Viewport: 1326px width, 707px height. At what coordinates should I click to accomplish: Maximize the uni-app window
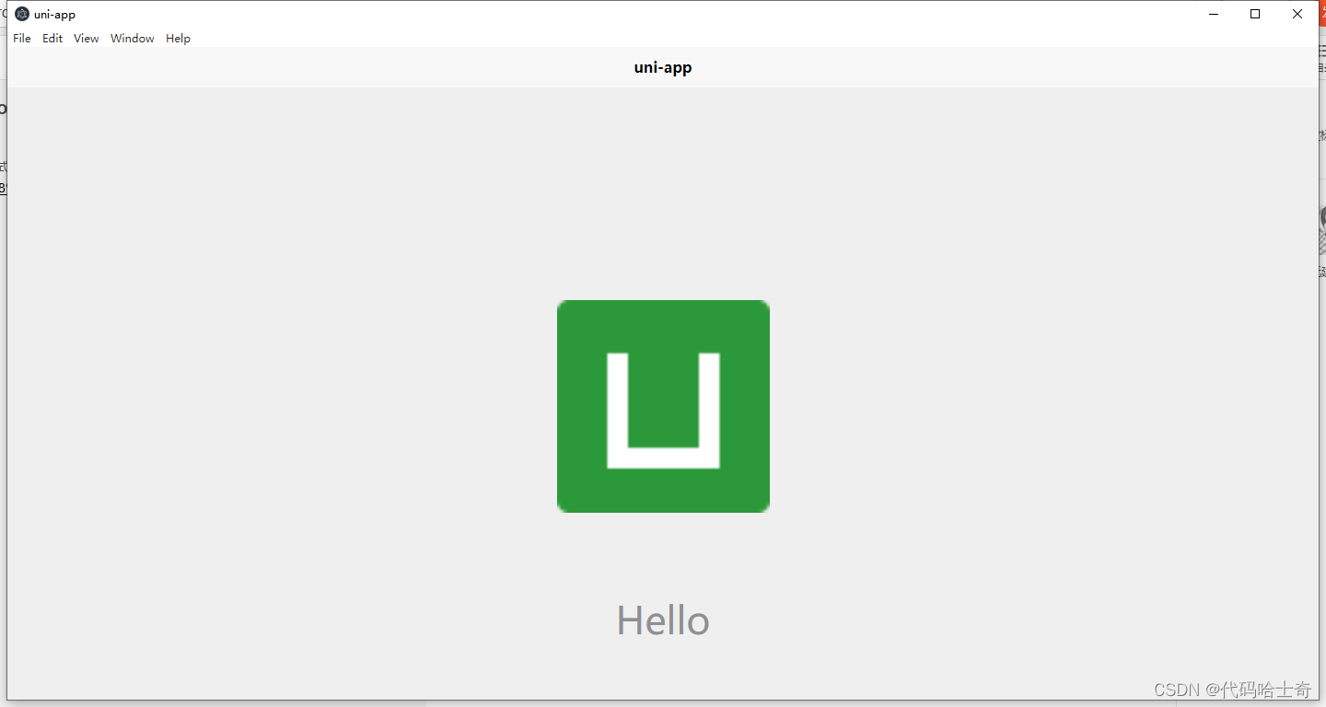click(x=1255, y=14)
